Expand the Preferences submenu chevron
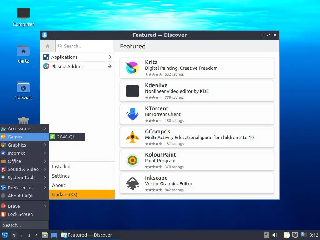320x240 pixels. pyautogui.click(x=45, y=187)
